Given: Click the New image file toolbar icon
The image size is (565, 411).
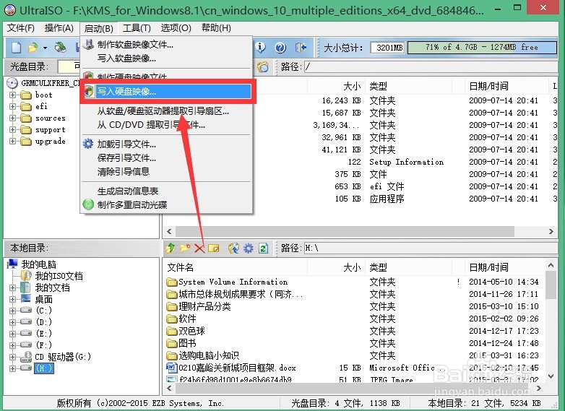Looking at the screenshot, I should click(x=16, y=48).
